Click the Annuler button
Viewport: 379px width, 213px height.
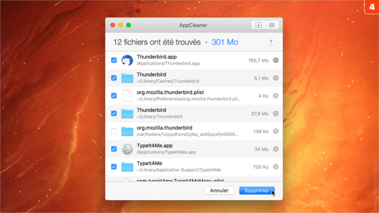point(219,191)
